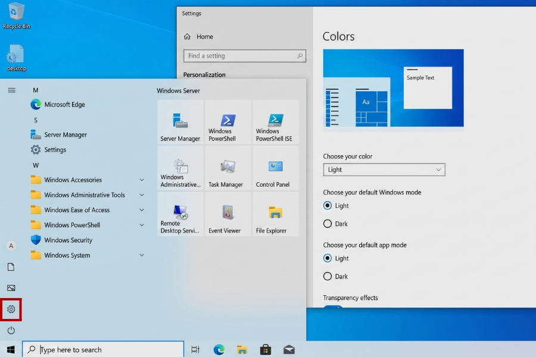Open Settings gear in Start rail

coord(11,309)
